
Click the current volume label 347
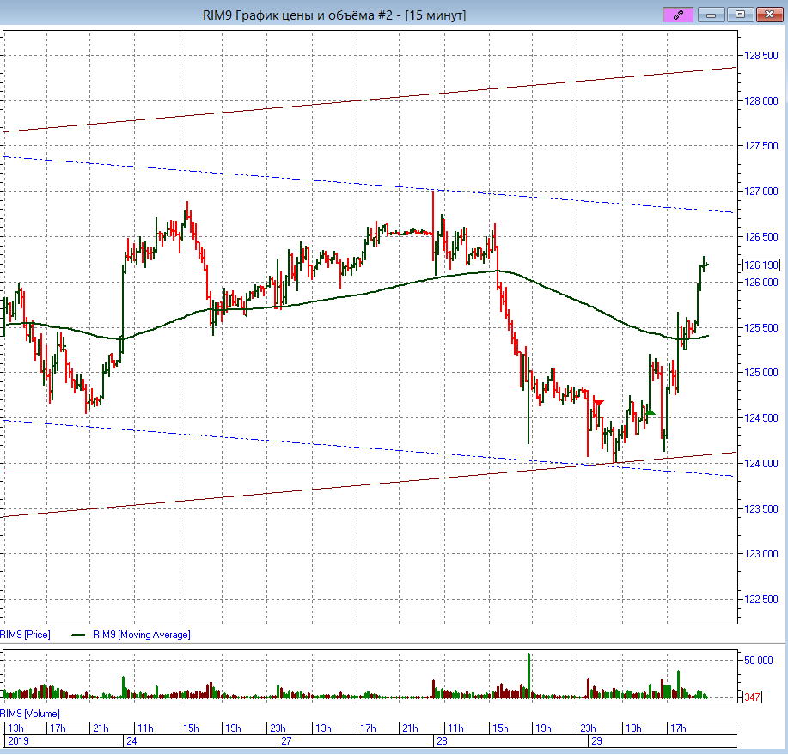point(754,697)
